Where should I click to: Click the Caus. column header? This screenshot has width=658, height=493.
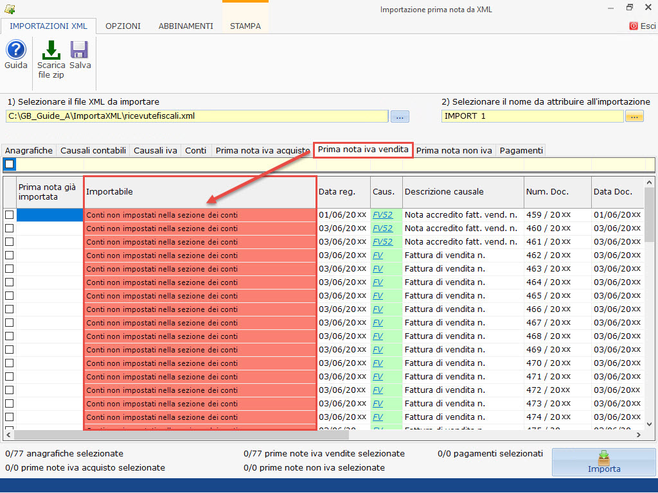pyautogui.click(x=386, y=192)
